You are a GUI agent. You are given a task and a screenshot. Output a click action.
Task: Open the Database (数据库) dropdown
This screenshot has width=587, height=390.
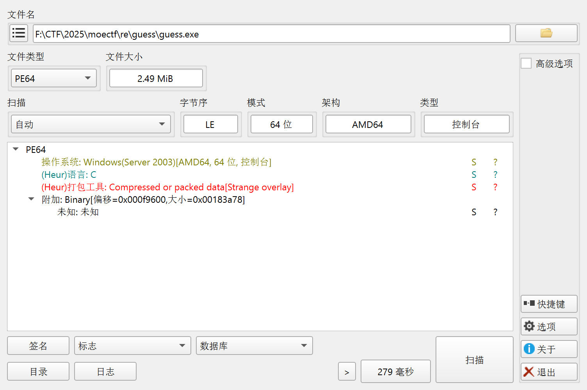click(x=254, y=346)
